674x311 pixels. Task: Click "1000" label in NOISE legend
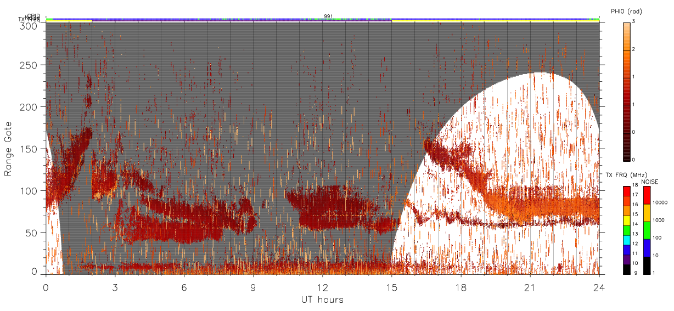[659, 220]
